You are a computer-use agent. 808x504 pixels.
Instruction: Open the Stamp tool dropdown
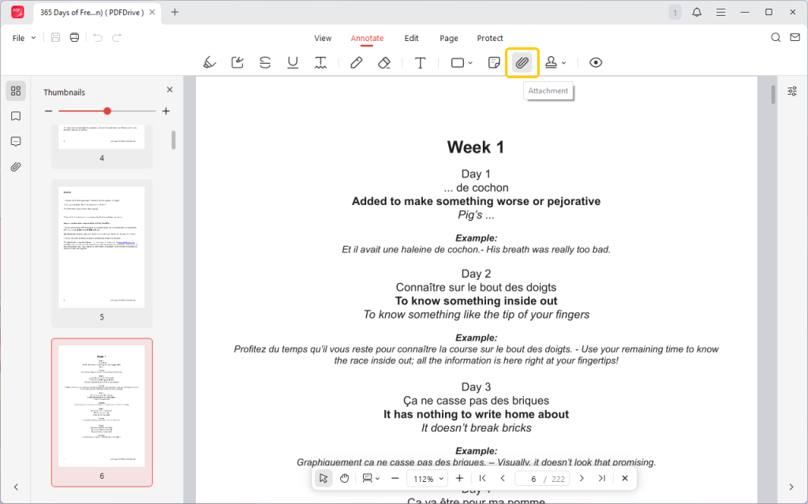pyautogui.click(x=563, y=63)
